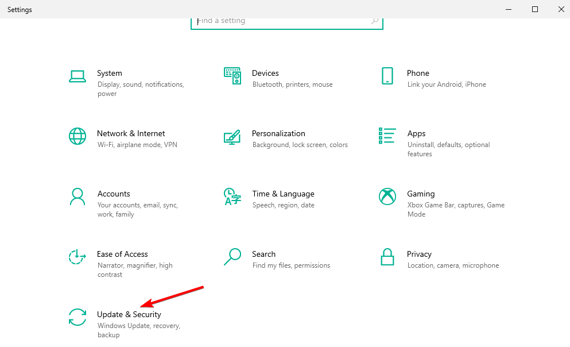Open the Update & Security category
Screen dimensions: 570x347
click(x=129, y=315)
